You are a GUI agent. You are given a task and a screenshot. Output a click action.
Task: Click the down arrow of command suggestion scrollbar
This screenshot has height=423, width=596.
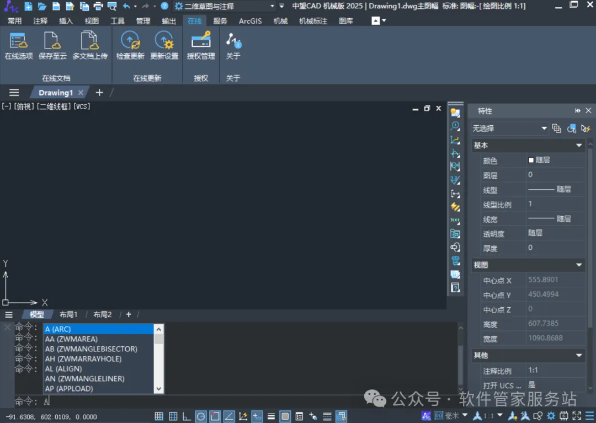click(159, 389)
